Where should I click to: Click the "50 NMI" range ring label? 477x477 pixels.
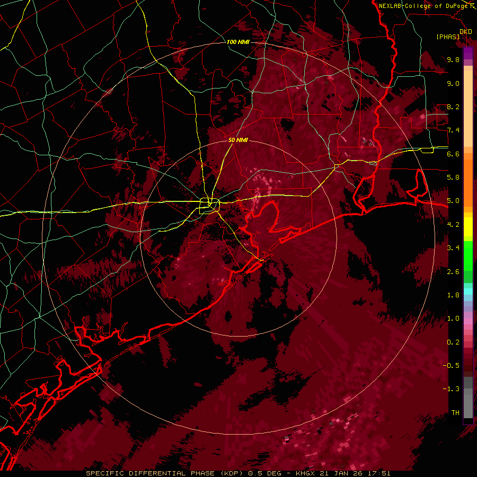click(238, 140)
